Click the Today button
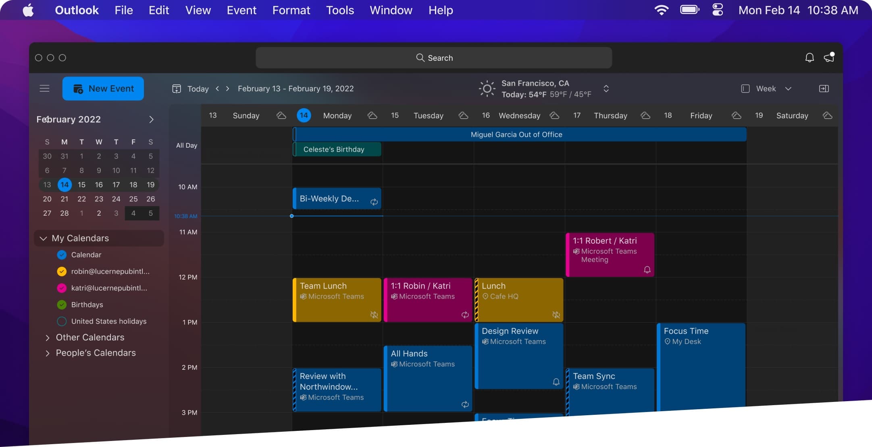872x447 pixels. tap(198, 89)
